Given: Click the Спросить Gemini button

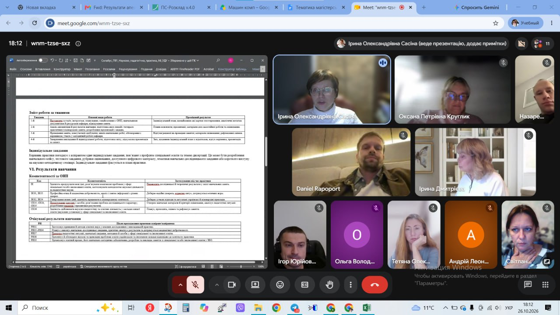Looking at the screenshot, I should click(x=476, y=7).
